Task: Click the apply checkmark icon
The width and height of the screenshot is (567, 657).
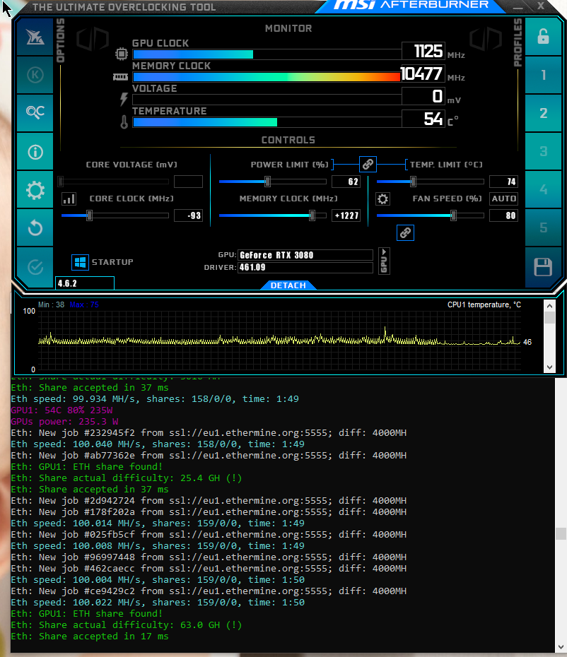Action: (x=35, y=267)
